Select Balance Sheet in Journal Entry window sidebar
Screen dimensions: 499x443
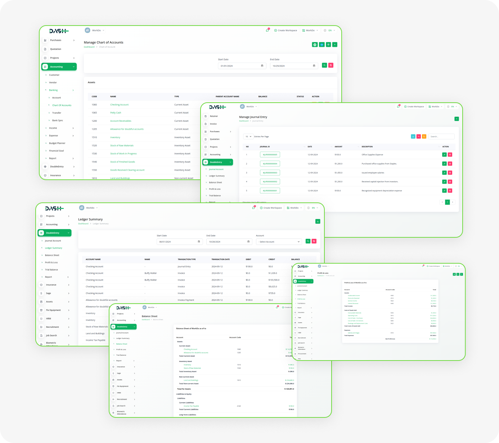coord(215,183)
